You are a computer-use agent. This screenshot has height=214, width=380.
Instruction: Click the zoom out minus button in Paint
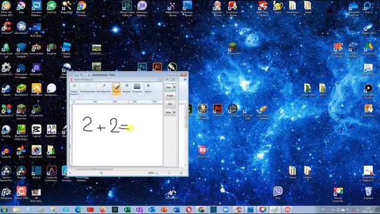pos(157,173)
